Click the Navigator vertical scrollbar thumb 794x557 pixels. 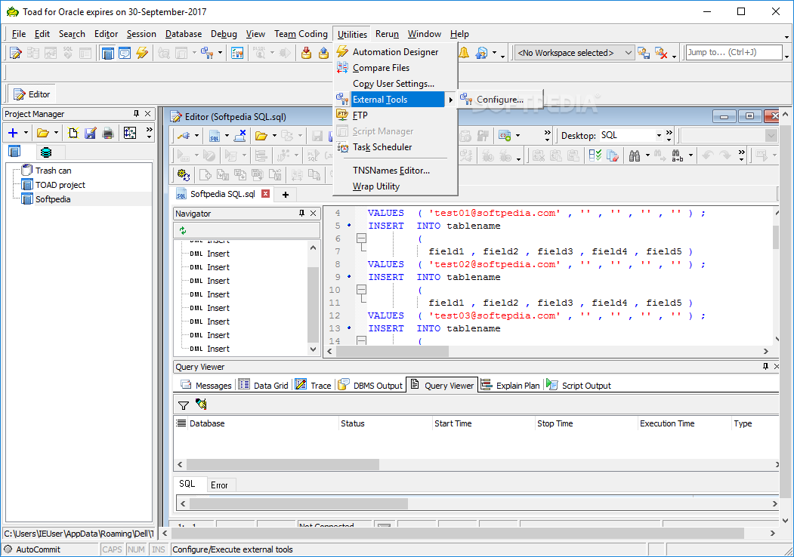coord(313,303)
